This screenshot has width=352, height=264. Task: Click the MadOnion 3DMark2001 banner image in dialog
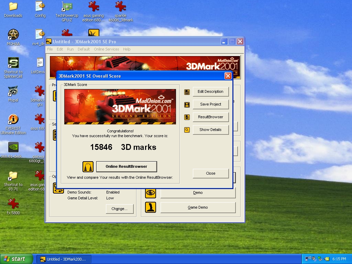tap(120, 107)
